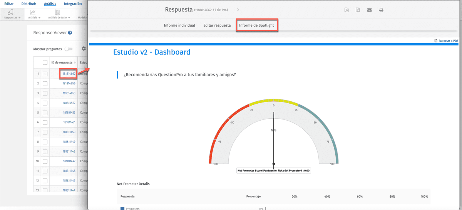The width and height of the screenshot is (462, 210).
Task: Open response ID 181811446
Action: pyautogui.click(x=69, y=171)
